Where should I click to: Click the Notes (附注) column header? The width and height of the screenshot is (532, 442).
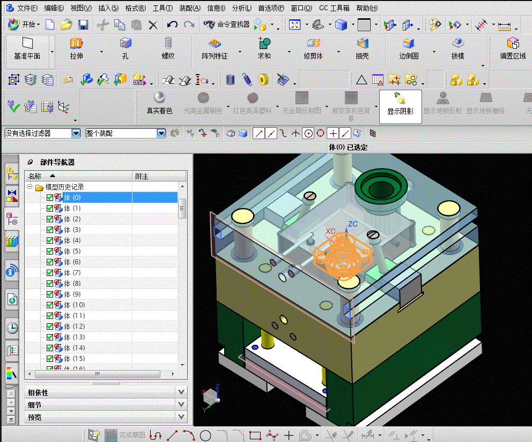click(x=159, y=176)
